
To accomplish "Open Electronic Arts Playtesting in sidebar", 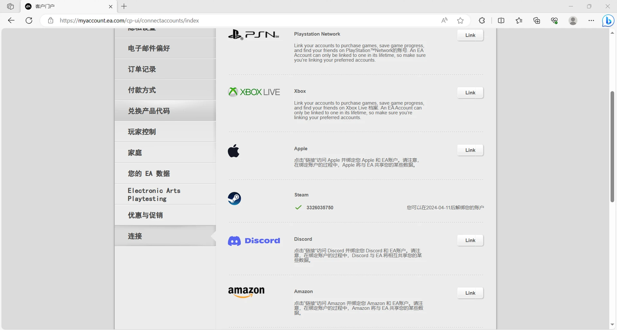I will pos(165,194).
